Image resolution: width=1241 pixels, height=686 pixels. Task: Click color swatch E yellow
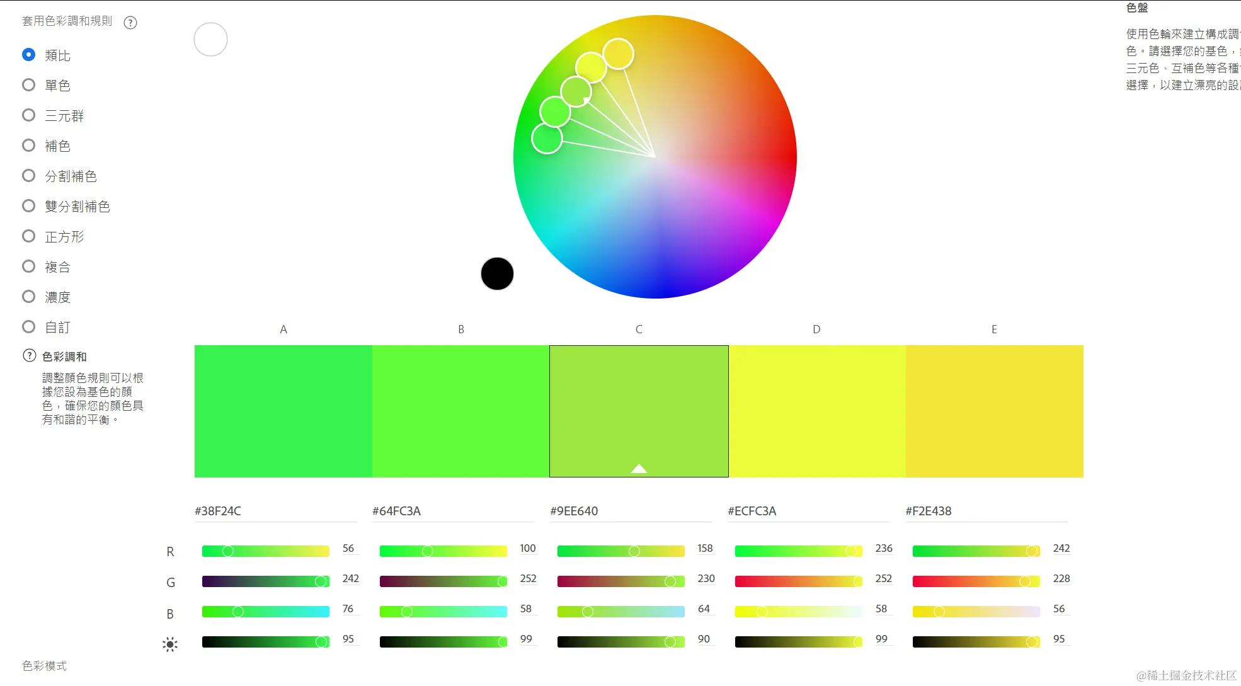point(994,411)
